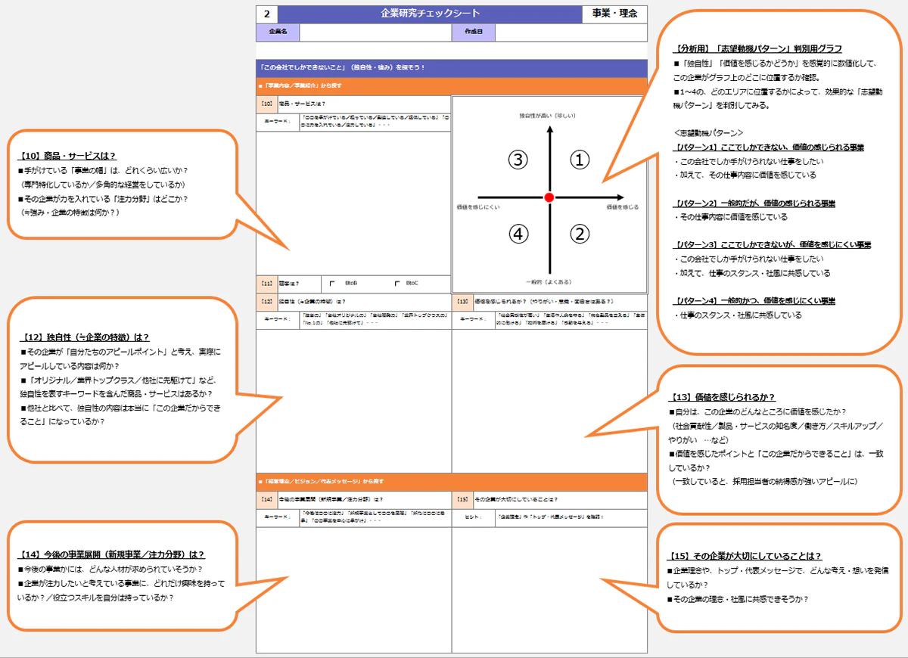908x658 pixels.
Task: Click the キーワード cell under [10]
Action: coord(278,122)
